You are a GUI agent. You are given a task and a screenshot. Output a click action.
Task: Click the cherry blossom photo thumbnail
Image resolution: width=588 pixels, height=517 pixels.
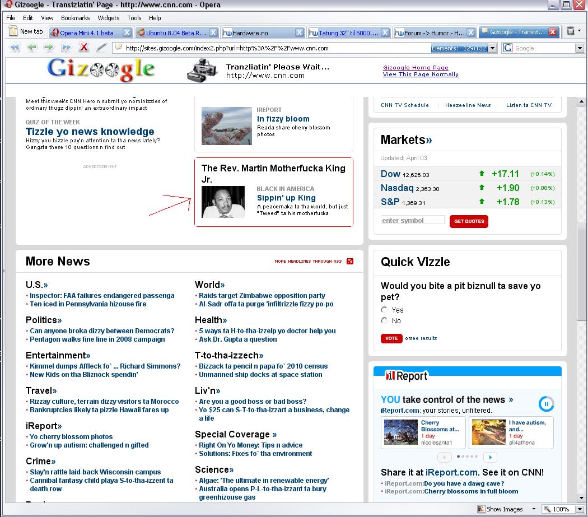click(226, 126)
